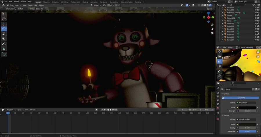Click Move tool in image editor toolbar
261x137 pixels.
click(220, 52)
